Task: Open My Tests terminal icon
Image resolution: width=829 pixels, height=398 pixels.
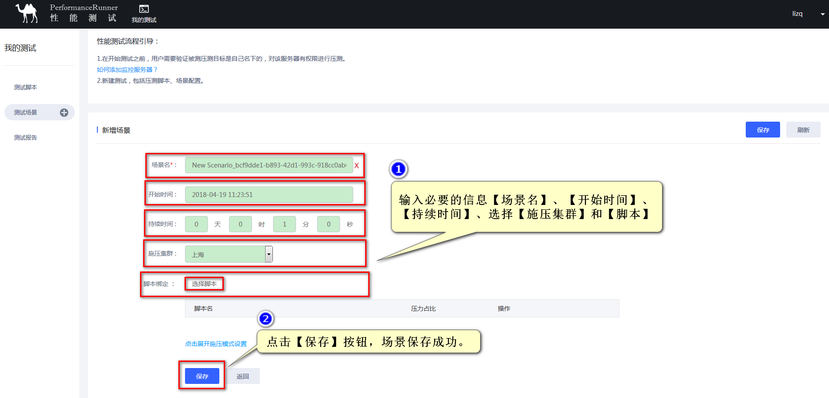Action: (x=144, y=9)
